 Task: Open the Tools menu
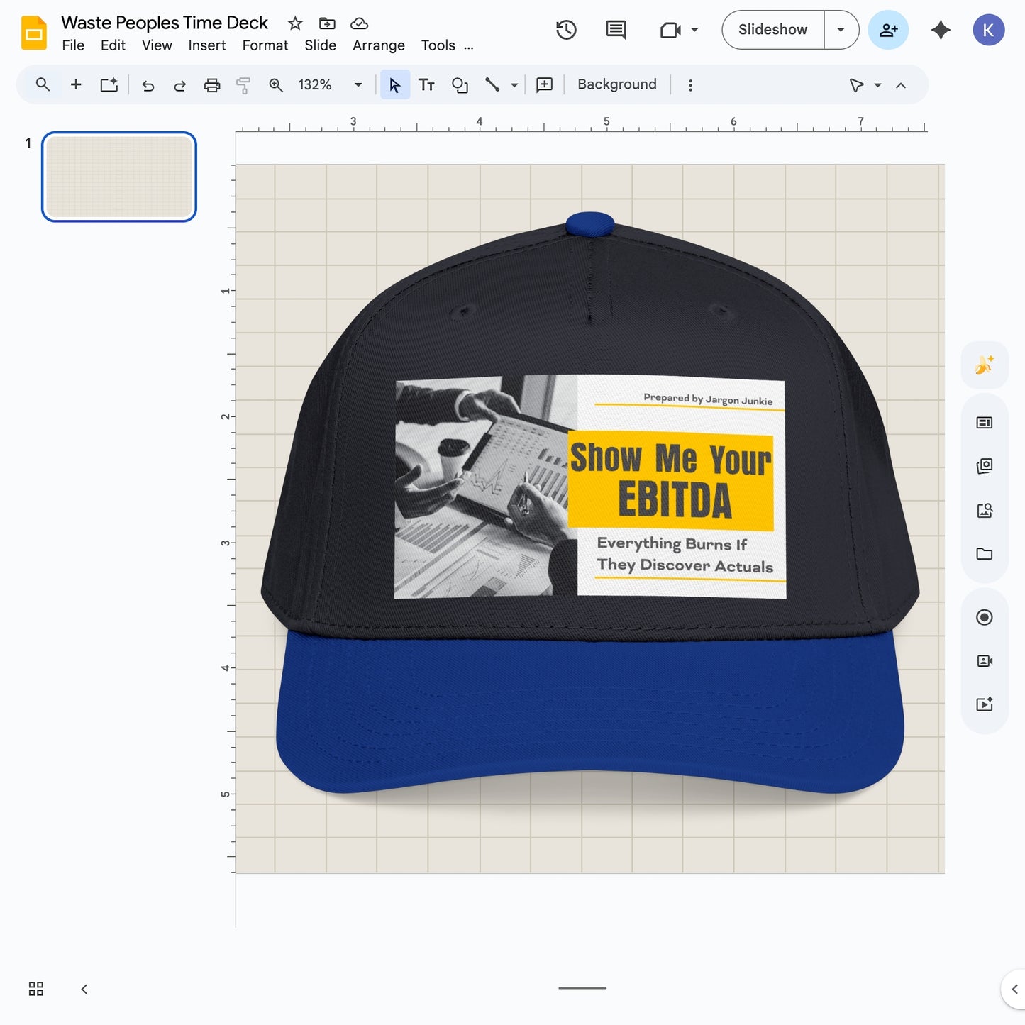(x=438, y=45)
